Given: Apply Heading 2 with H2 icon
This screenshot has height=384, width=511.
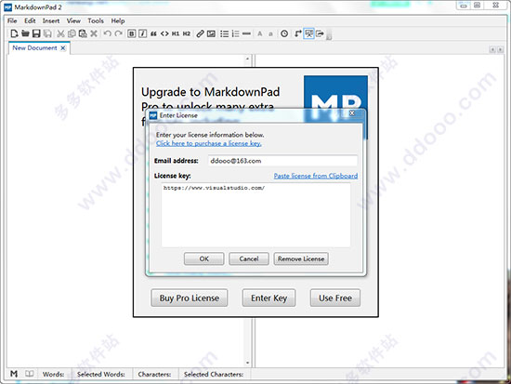Looking at the screenshot, I should tap(187, 33).
